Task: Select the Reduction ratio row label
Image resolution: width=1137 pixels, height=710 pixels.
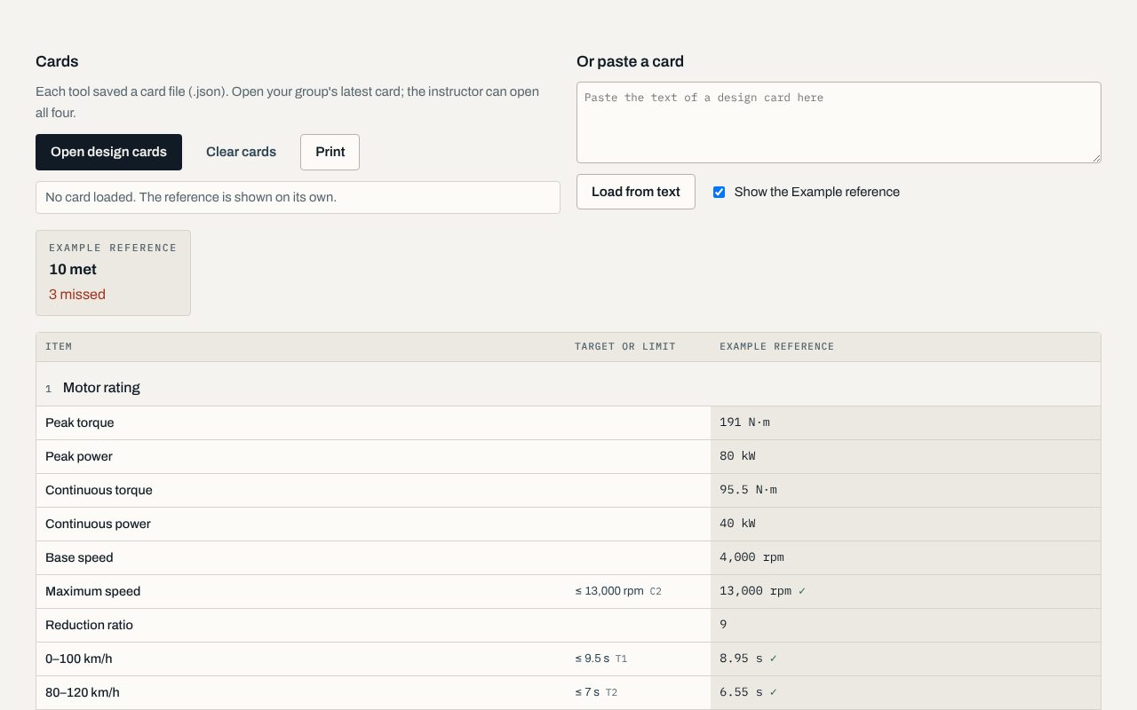Action: click(89, 625)
